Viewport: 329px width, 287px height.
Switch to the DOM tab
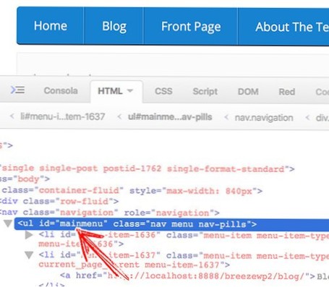(248, 92)
